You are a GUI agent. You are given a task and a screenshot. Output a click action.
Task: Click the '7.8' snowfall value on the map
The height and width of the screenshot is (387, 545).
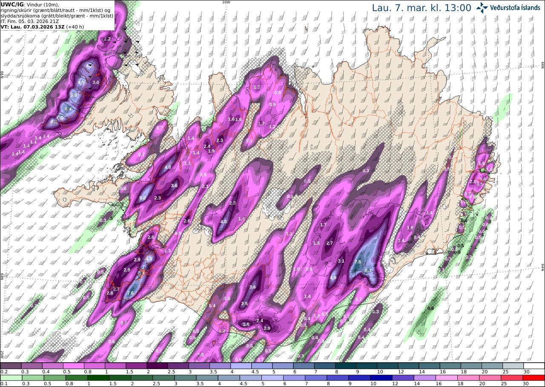pyautogui.click(x=358, y=262)
